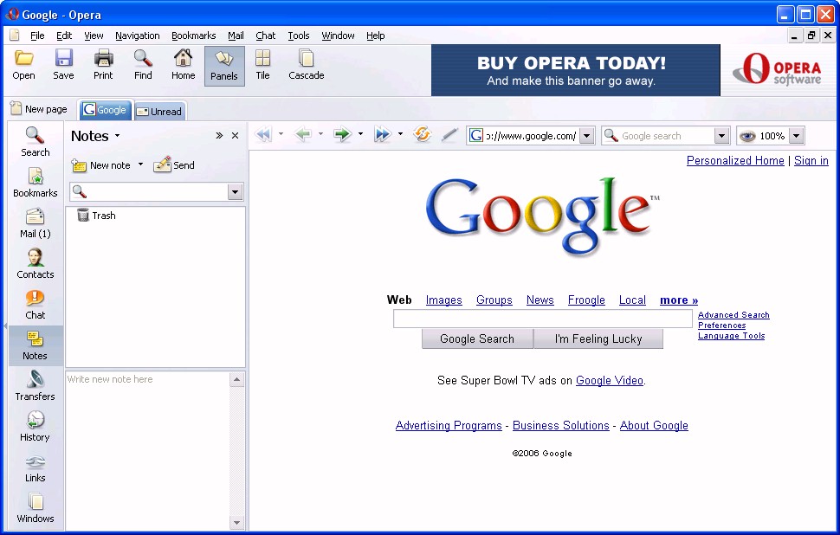Close the Notes panel

[235, 136]
